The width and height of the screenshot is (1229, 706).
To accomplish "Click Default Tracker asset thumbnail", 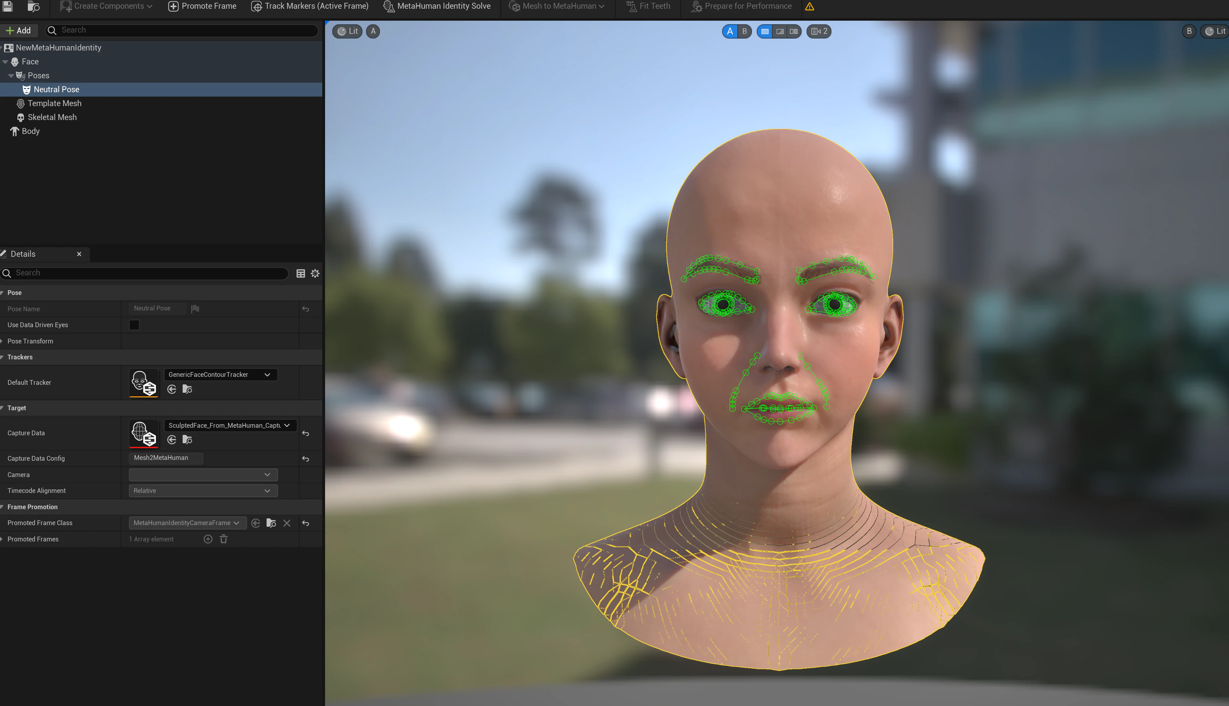I will pyautogui.click(x=144, y=382).
